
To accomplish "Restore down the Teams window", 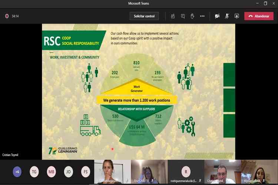I will pyautogui.click(x=265, y=3).
